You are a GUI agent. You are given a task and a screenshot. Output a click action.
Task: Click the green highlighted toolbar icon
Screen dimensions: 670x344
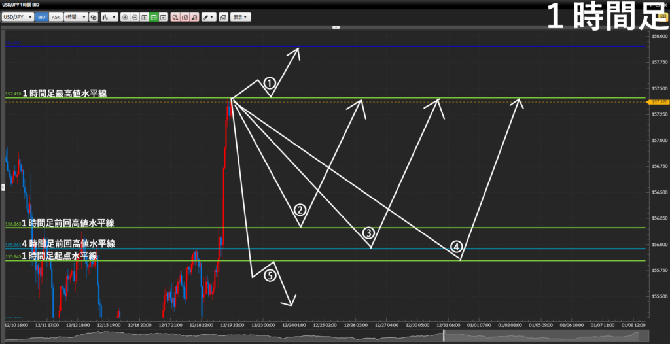pyautogui.click(x=153, y=16)
